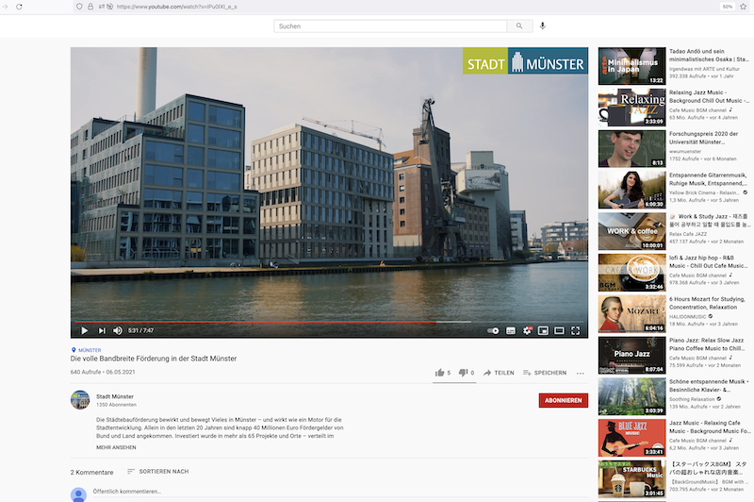
Task: Open more actions three-dot menu
Action: tap(581, 373)
